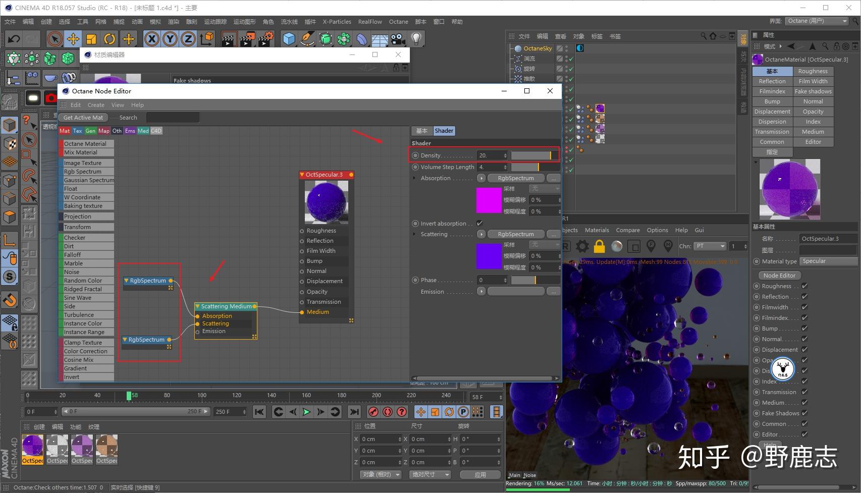Toggle the Roughness checkbox in Node Editor list
The width and height of the screenshot is (861, 493).
(x=804, y=286)
